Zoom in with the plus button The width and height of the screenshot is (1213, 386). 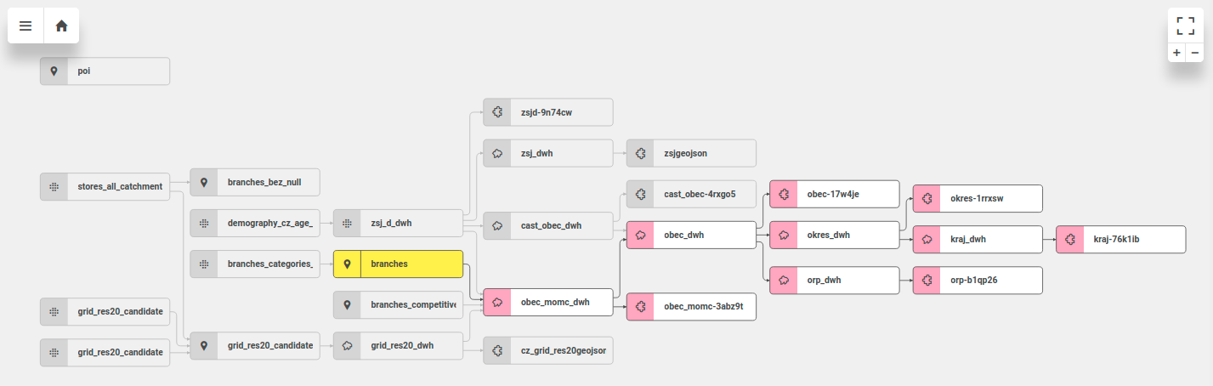pos(1176,53)
